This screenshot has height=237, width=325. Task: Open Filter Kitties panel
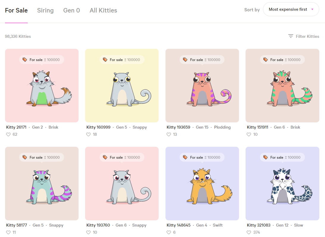click(304, 36)
